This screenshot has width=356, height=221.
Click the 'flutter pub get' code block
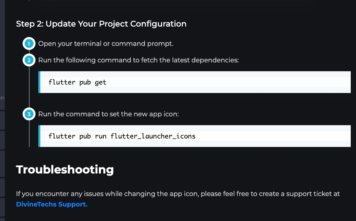pyautogui.click(x=195, y=82)
